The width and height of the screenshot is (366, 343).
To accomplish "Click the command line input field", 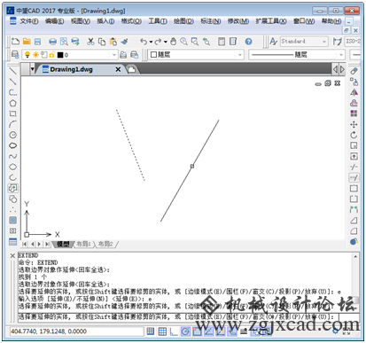I will point(178,316).
